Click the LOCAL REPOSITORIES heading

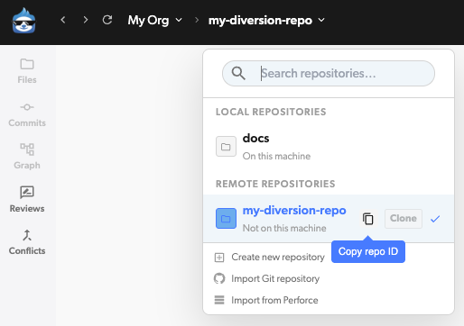point(271,112)
